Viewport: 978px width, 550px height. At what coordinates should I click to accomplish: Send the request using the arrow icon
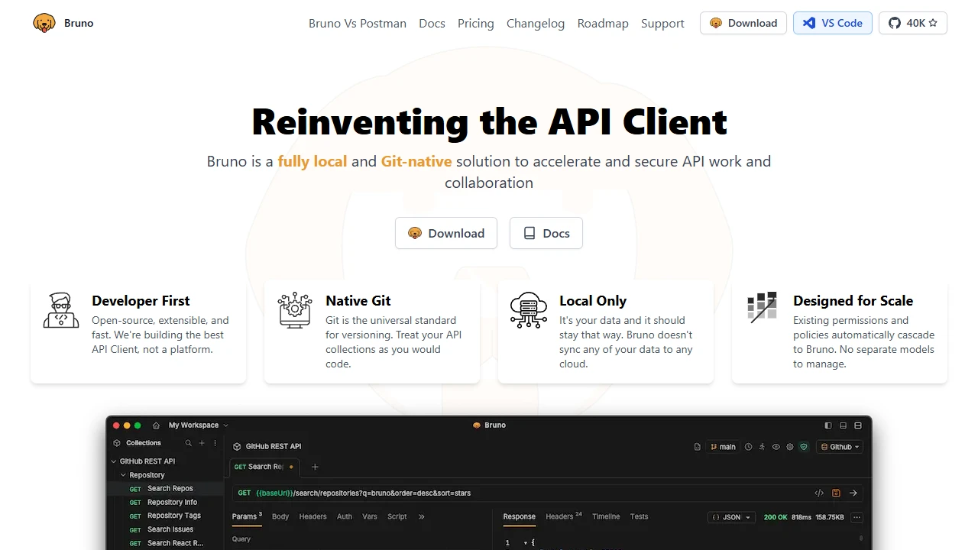(853, 493)
